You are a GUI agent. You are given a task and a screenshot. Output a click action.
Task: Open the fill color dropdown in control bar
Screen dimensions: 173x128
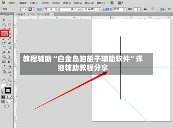tap(26, 9)
